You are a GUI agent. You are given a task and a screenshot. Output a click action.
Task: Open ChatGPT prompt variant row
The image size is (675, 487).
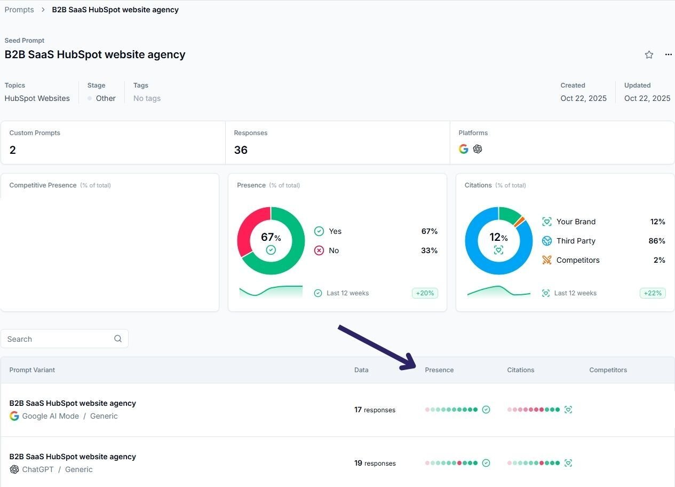coord(73,457)
